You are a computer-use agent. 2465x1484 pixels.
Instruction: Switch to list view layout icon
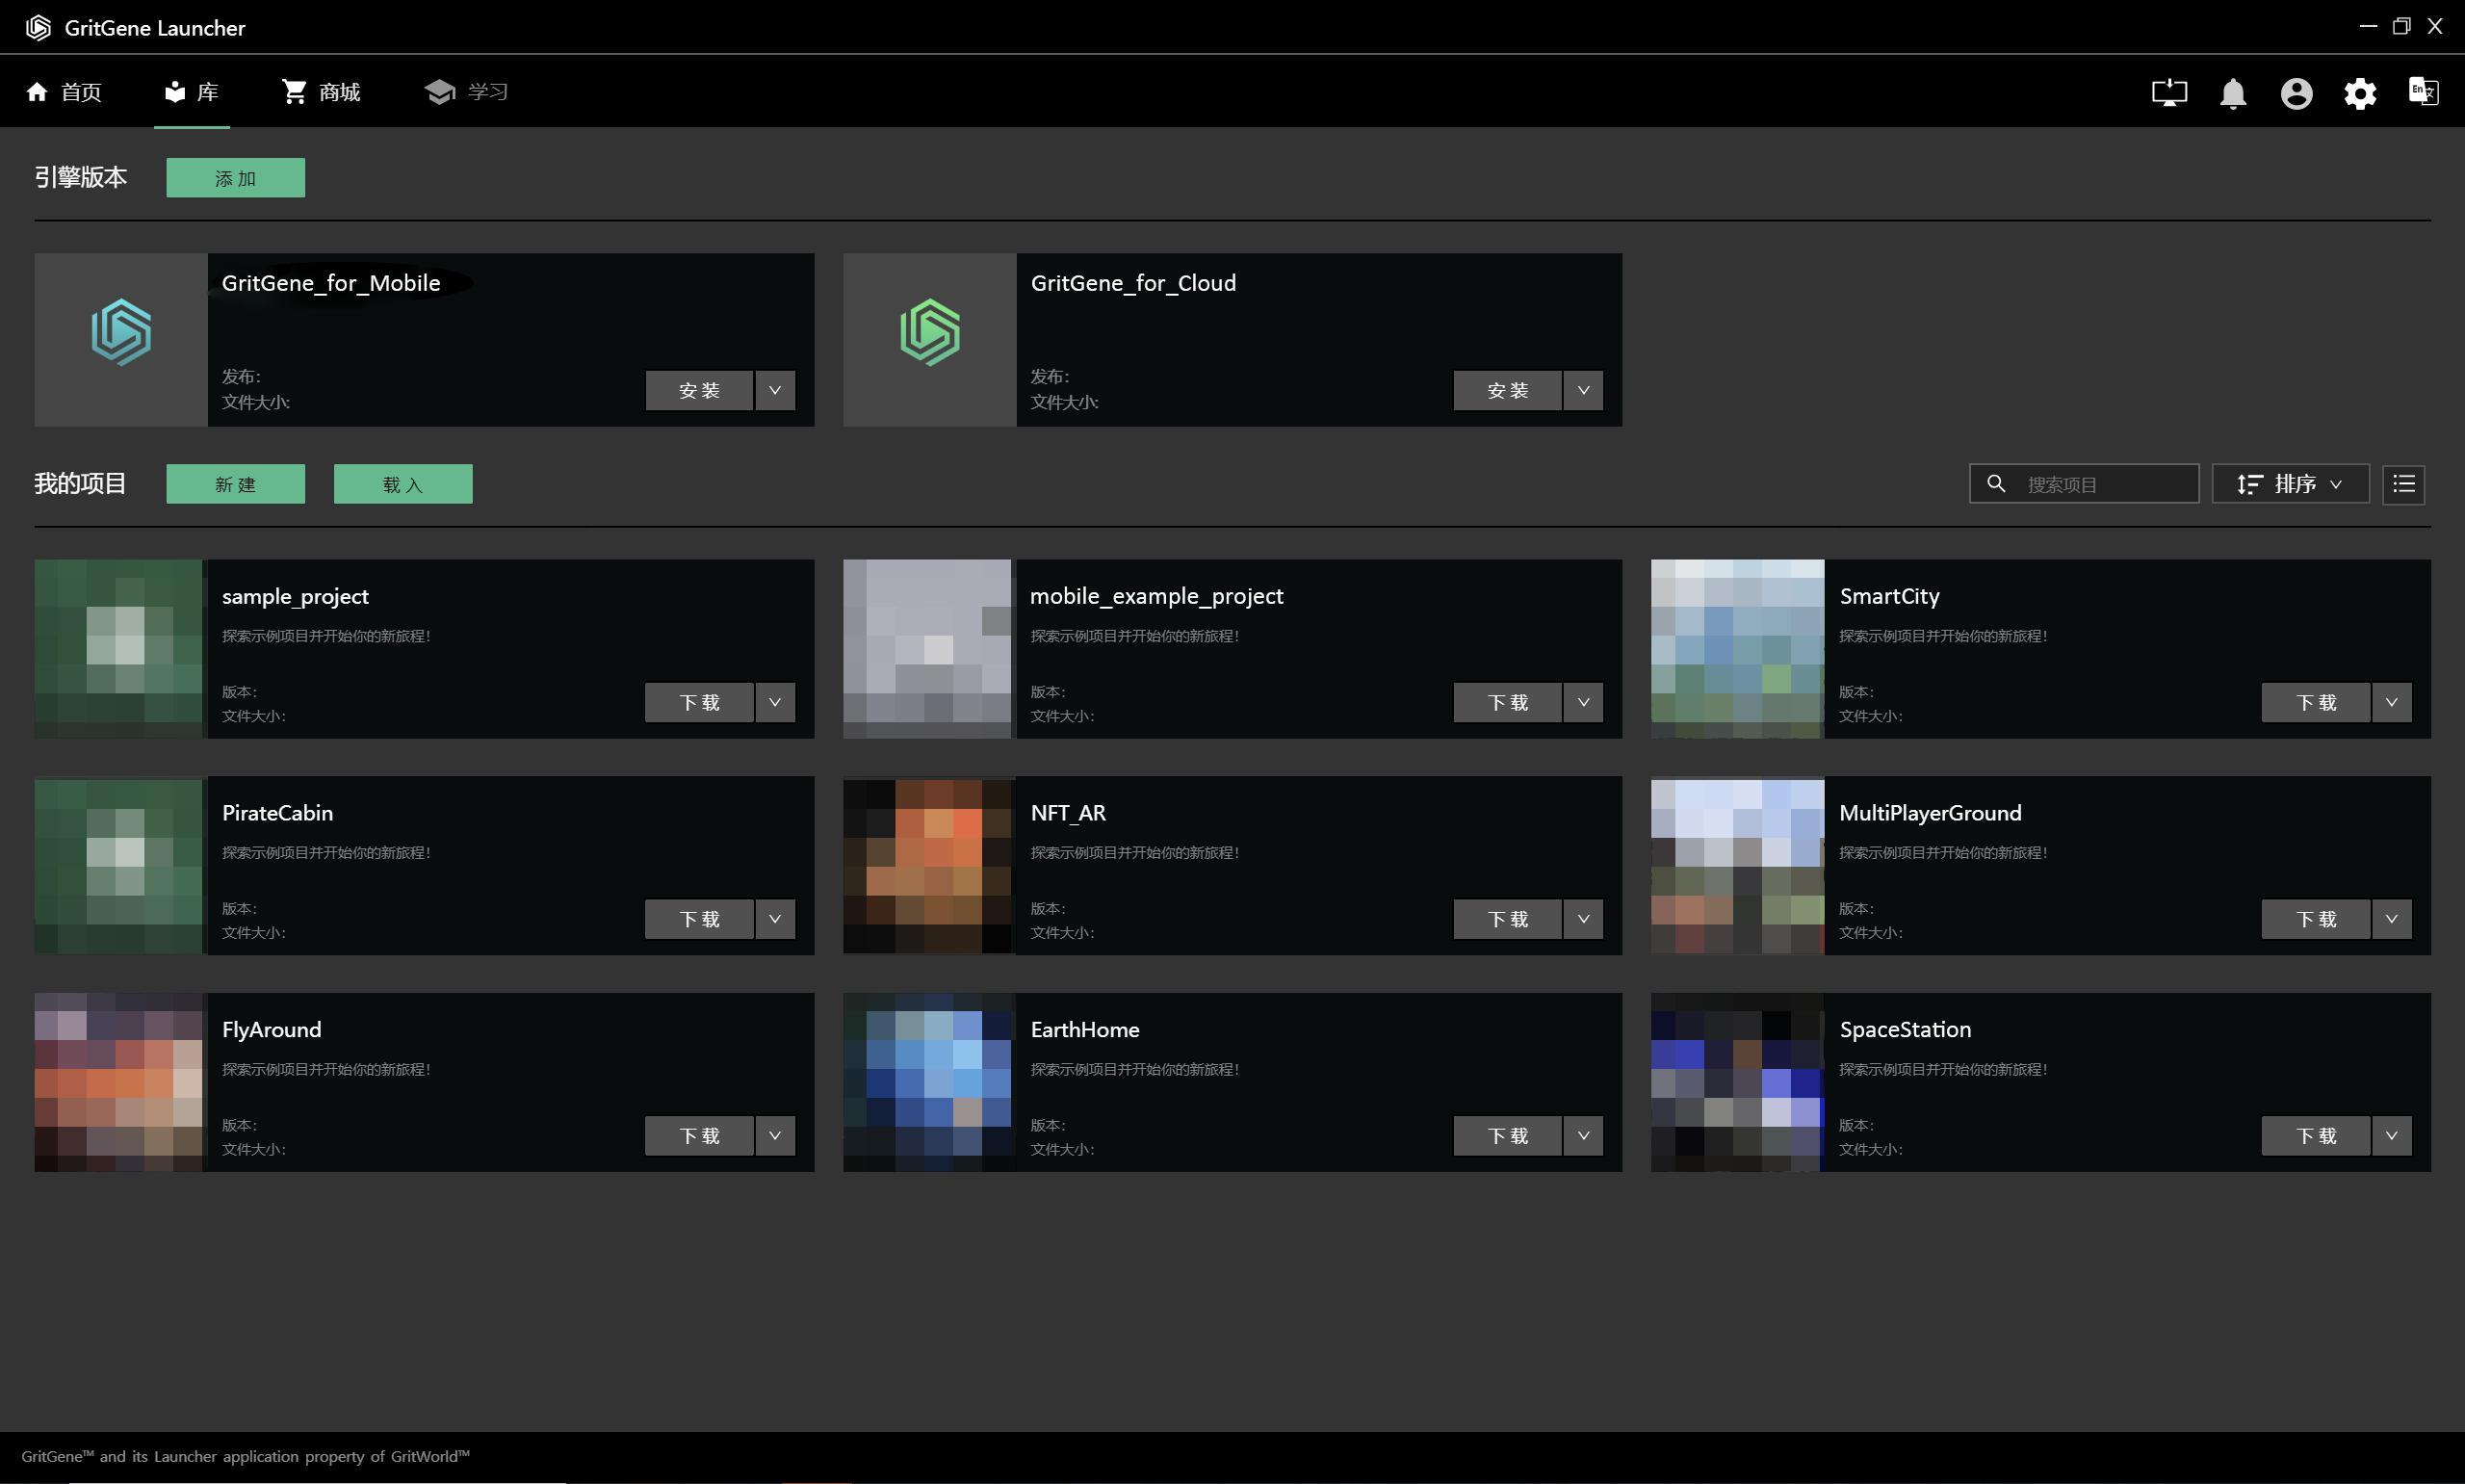pyautogui.click(x=2403, y=484)
